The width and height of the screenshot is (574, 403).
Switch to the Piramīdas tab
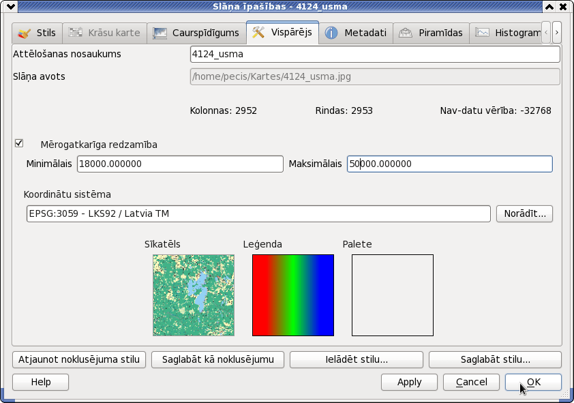point(432,33)
